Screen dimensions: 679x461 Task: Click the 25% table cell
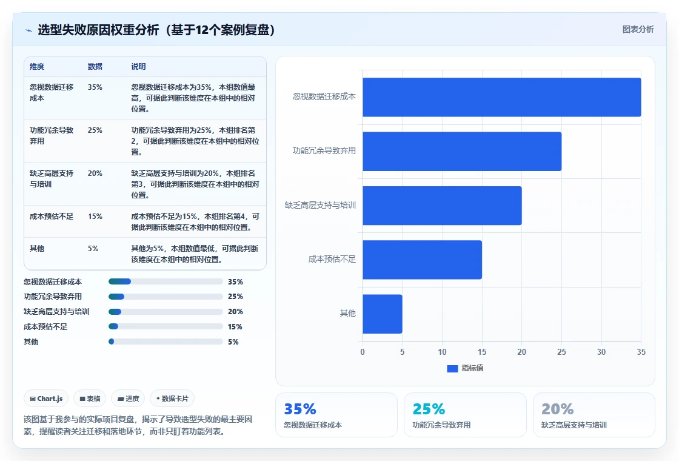pos(95,130)
